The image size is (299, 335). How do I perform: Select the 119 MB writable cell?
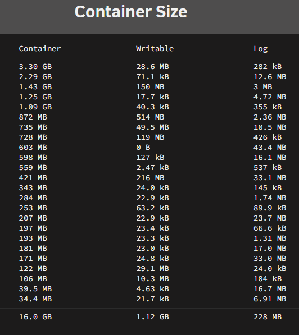click(x=150, y=137)
